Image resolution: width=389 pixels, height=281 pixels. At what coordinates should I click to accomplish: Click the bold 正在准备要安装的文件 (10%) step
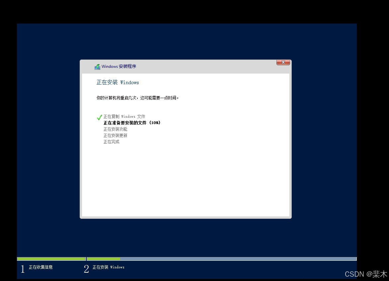(x=132, y=123)
